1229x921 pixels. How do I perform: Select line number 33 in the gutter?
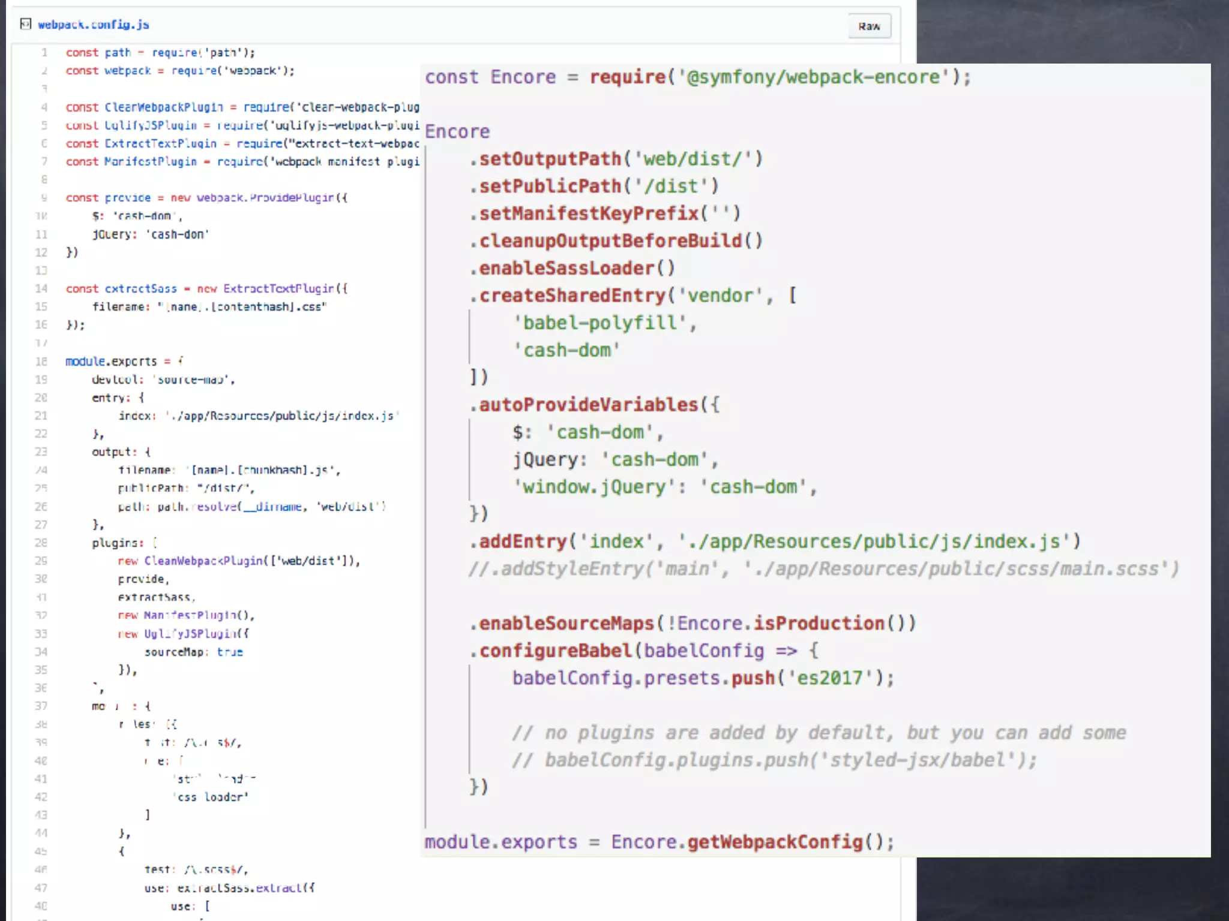(x=41, y=634)
